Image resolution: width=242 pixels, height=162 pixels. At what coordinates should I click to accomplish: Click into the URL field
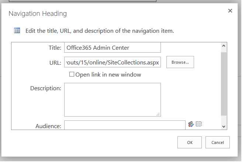click(x=113, y=62)
